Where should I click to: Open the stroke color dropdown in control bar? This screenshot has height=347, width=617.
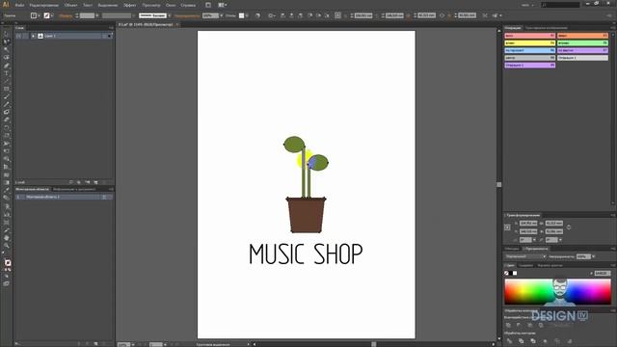[52, 15]
